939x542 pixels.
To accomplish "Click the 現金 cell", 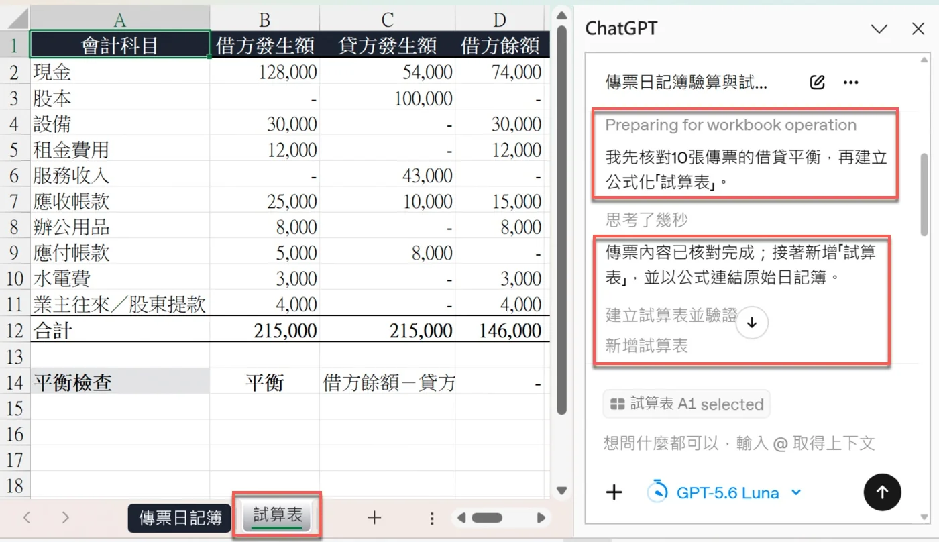I will click(x=120, y=72).
